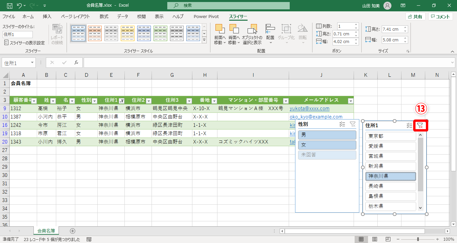Click the macro recording icon in status bar
Viewport: 457px width, 243px height.
pyautogui.click(x=89, y=239)
